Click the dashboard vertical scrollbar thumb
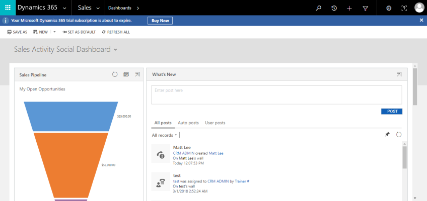The image size is (427, 201). [x=415, y=86]
